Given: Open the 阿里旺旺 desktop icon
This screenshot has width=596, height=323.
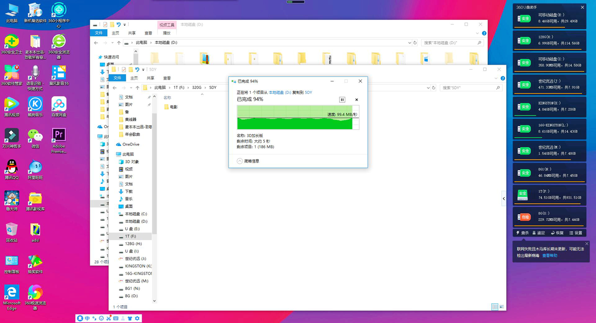Looking at the screenshot, I should pyautogui.click(x=35, y=169).
